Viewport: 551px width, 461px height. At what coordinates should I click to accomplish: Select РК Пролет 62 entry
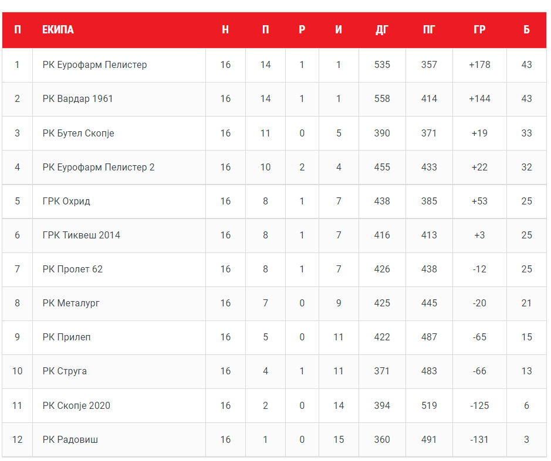pyautogui.click(x=72, y=269)
